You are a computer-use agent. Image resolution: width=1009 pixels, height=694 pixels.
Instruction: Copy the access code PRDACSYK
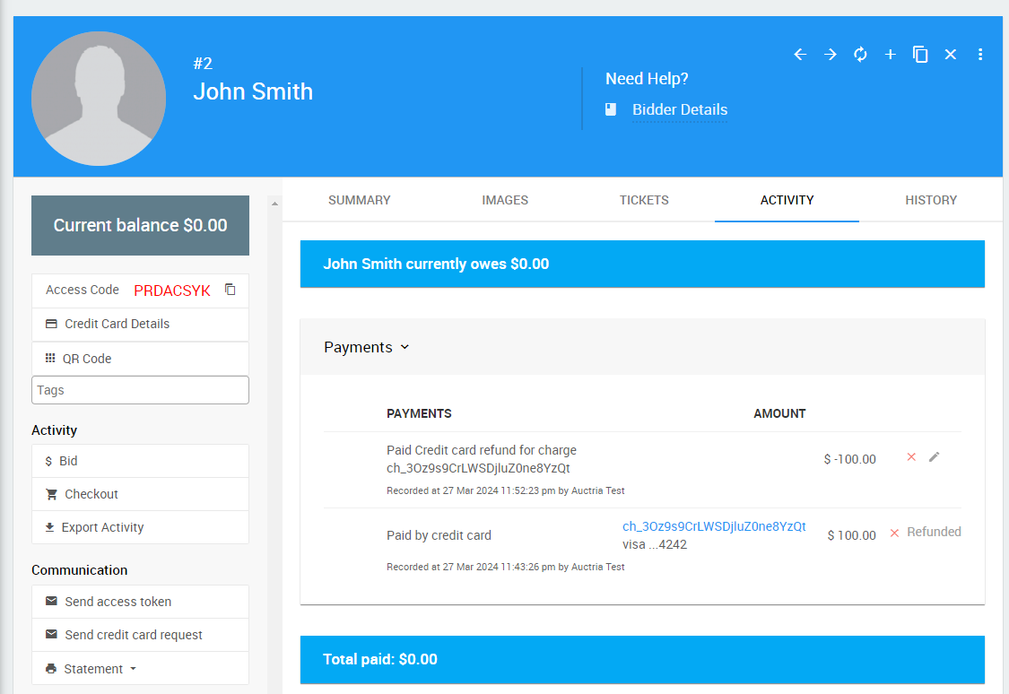pyautogui.click(x=231, y=290)
